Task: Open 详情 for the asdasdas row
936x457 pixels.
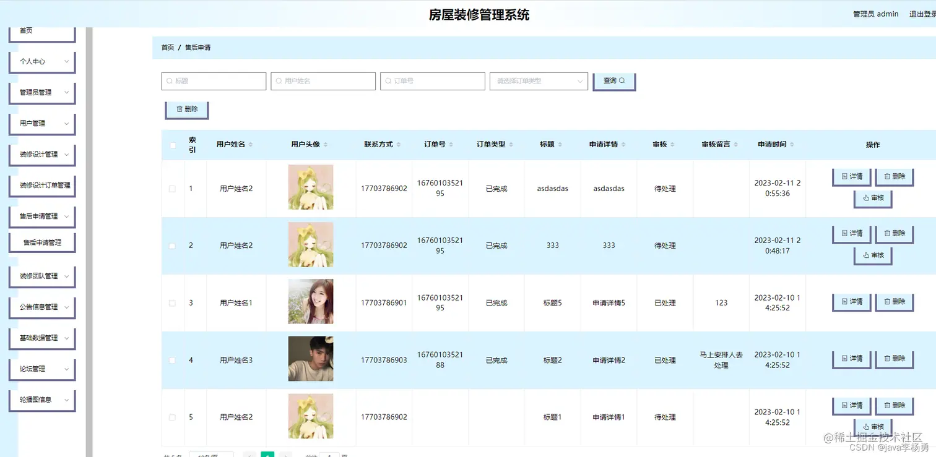Action: [x=852, y=177]
